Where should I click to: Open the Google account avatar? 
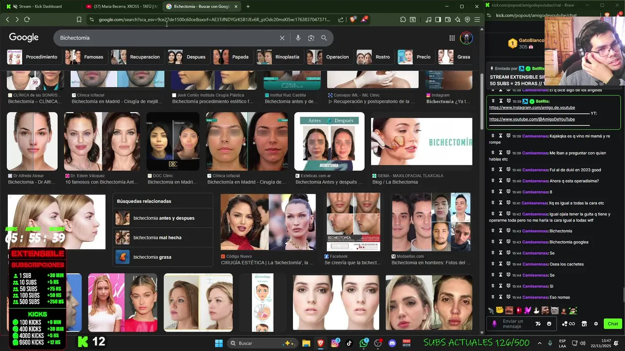[x=466, y=38]
